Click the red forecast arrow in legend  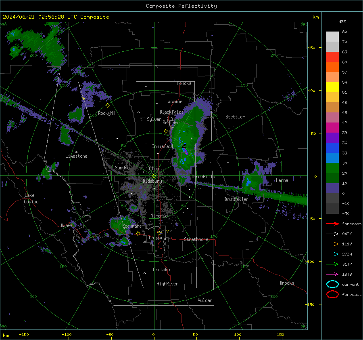[x=332, y=224]
